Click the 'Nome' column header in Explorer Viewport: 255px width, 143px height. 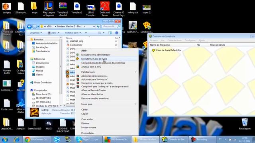(69, 38)
